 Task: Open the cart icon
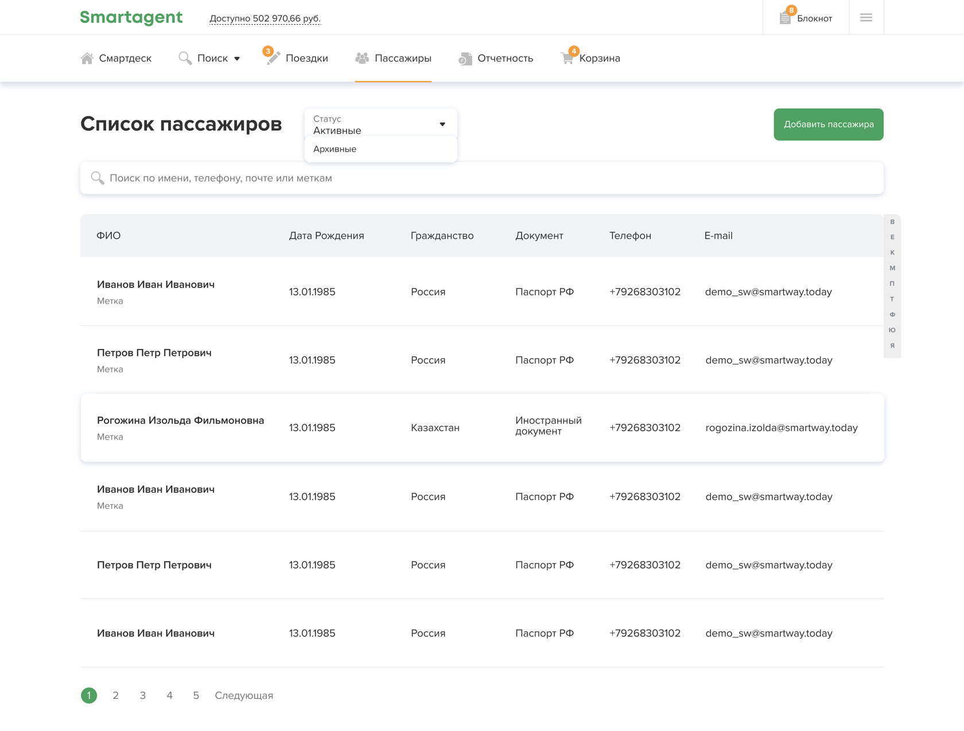click(x=567, y=59)
